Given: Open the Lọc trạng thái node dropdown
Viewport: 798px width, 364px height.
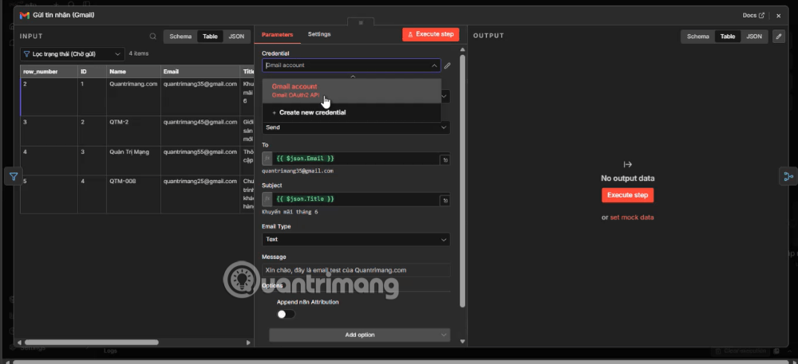Looking at the screenshot, I should 73,54.
